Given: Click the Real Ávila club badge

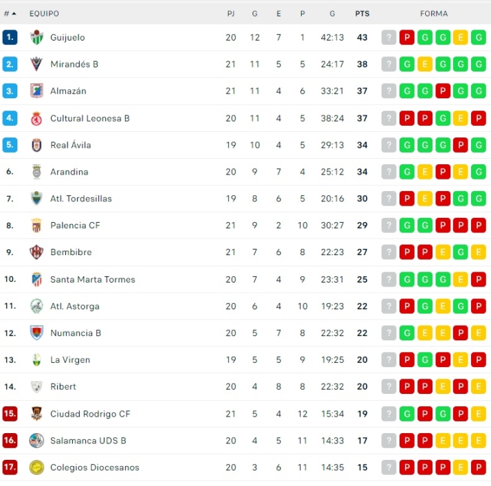Looking at the screenshot, I should pyautogui.click(x=36, y=145).
